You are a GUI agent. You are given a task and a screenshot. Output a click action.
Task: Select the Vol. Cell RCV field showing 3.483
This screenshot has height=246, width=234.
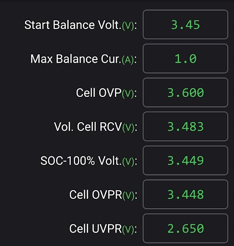click(185, 126)
